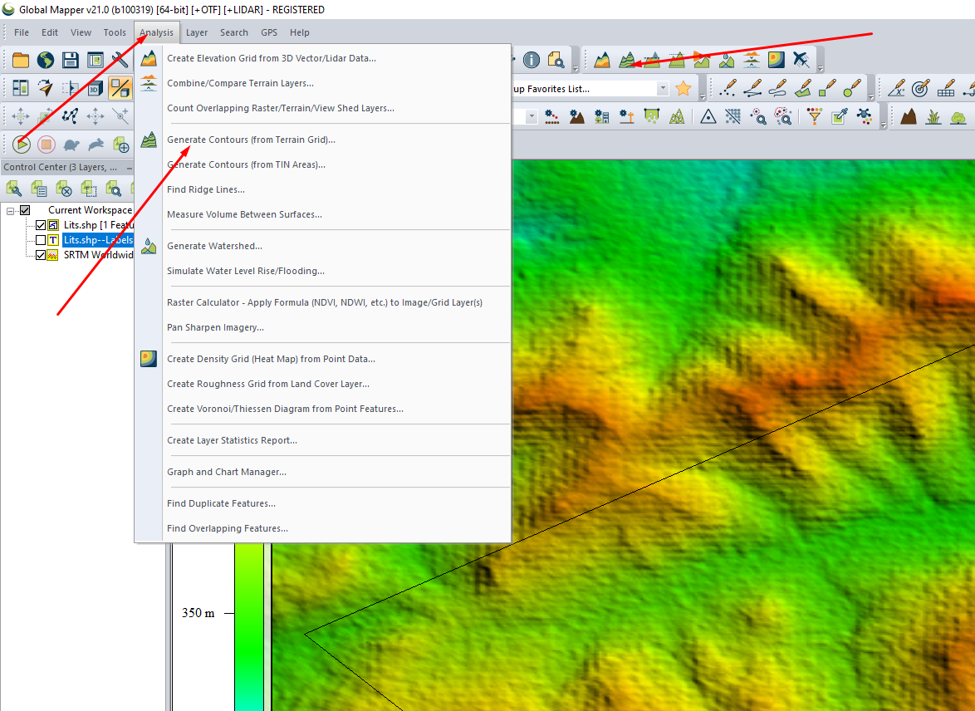Select the create circle digitizer tool
The height and width of the screenshot is (711, 975).
tap(852, 88)
